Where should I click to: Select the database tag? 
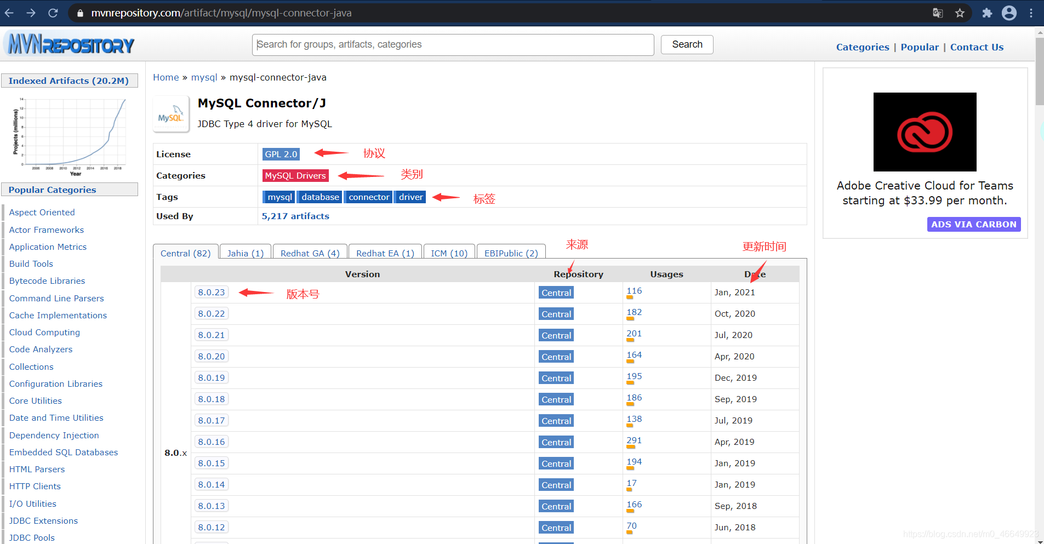click(320, 197)
